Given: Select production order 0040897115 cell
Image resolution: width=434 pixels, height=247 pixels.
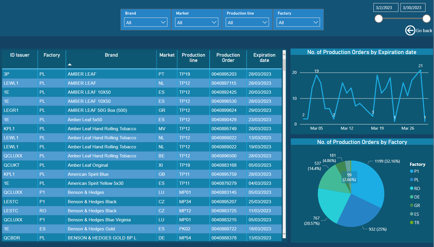Looking at the screenshot, I should [x=228, y=83].
